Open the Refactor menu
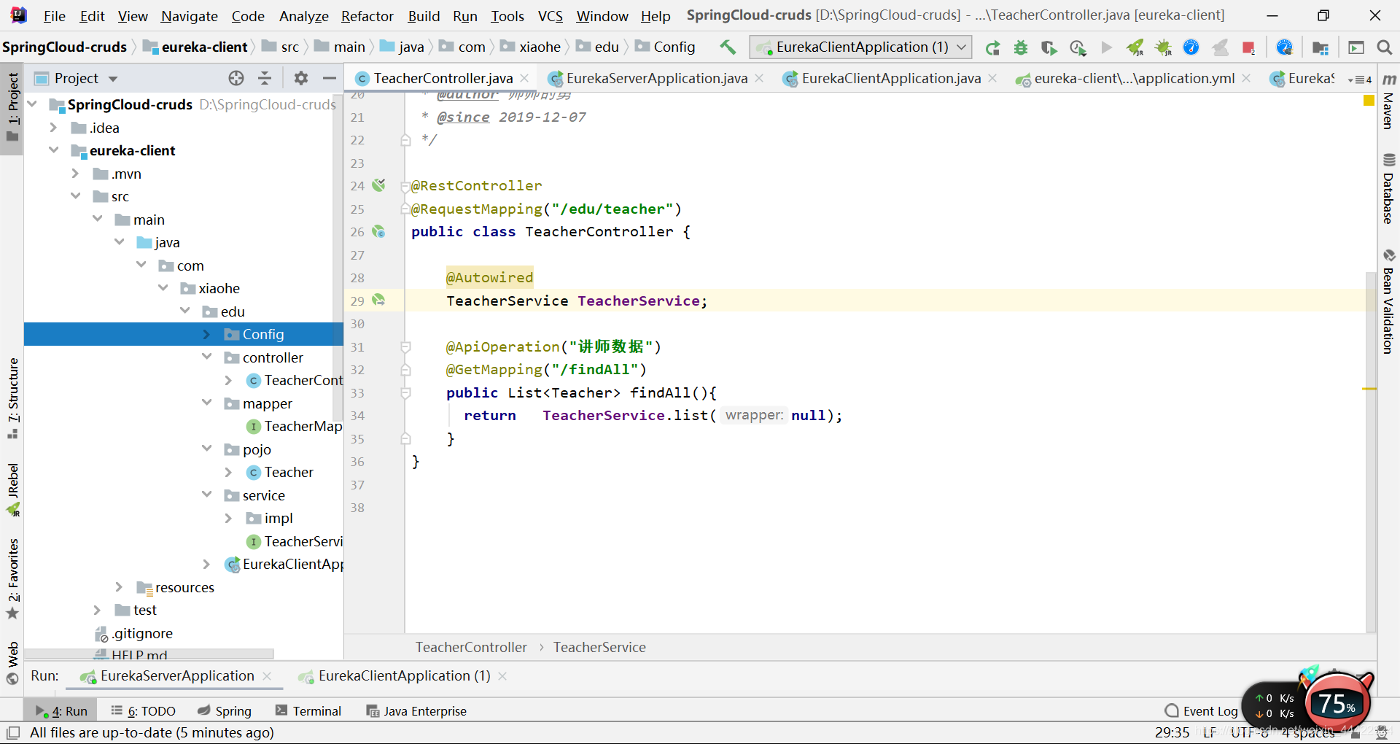The image size is (1400, 744). coord(367,16)
